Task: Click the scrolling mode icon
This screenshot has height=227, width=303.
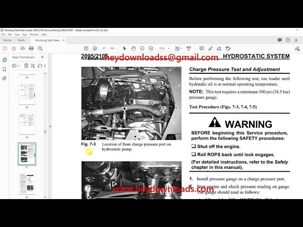Action: (188, 48)
